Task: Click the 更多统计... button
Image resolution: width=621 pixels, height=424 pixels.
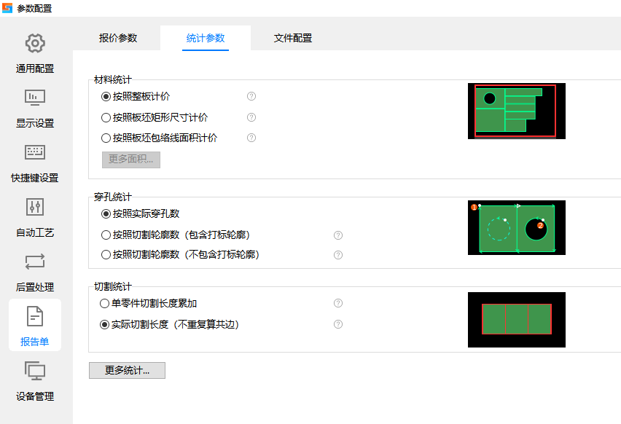Action: click(127, 370)
